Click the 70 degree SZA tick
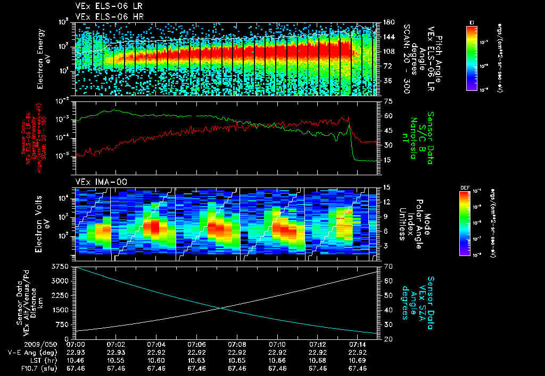Screen dimensions: 545x376 coord(388,267)
